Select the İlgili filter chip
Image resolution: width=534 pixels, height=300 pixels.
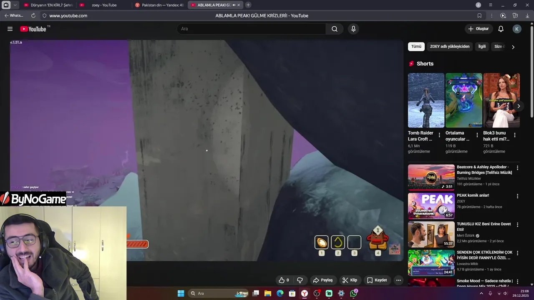coord(482,47)
